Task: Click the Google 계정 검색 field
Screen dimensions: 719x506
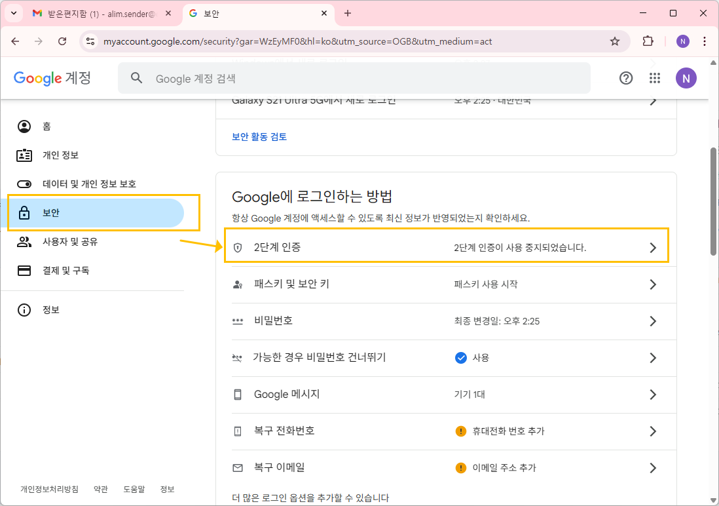Action: point(354,78)
